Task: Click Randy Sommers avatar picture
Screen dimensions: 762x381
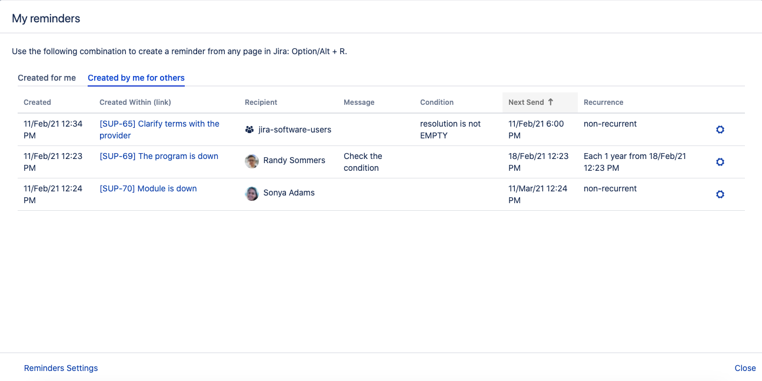Action: (252, 161)
